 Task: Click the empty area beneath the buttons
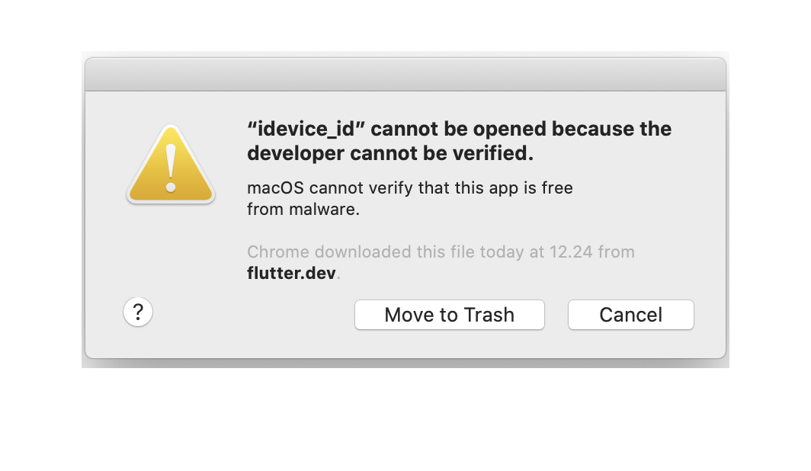click(405, 344)
